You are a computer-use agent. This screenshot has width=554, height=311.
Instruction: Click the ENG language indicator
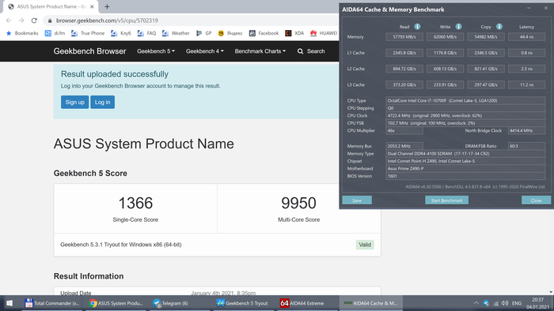517,303
